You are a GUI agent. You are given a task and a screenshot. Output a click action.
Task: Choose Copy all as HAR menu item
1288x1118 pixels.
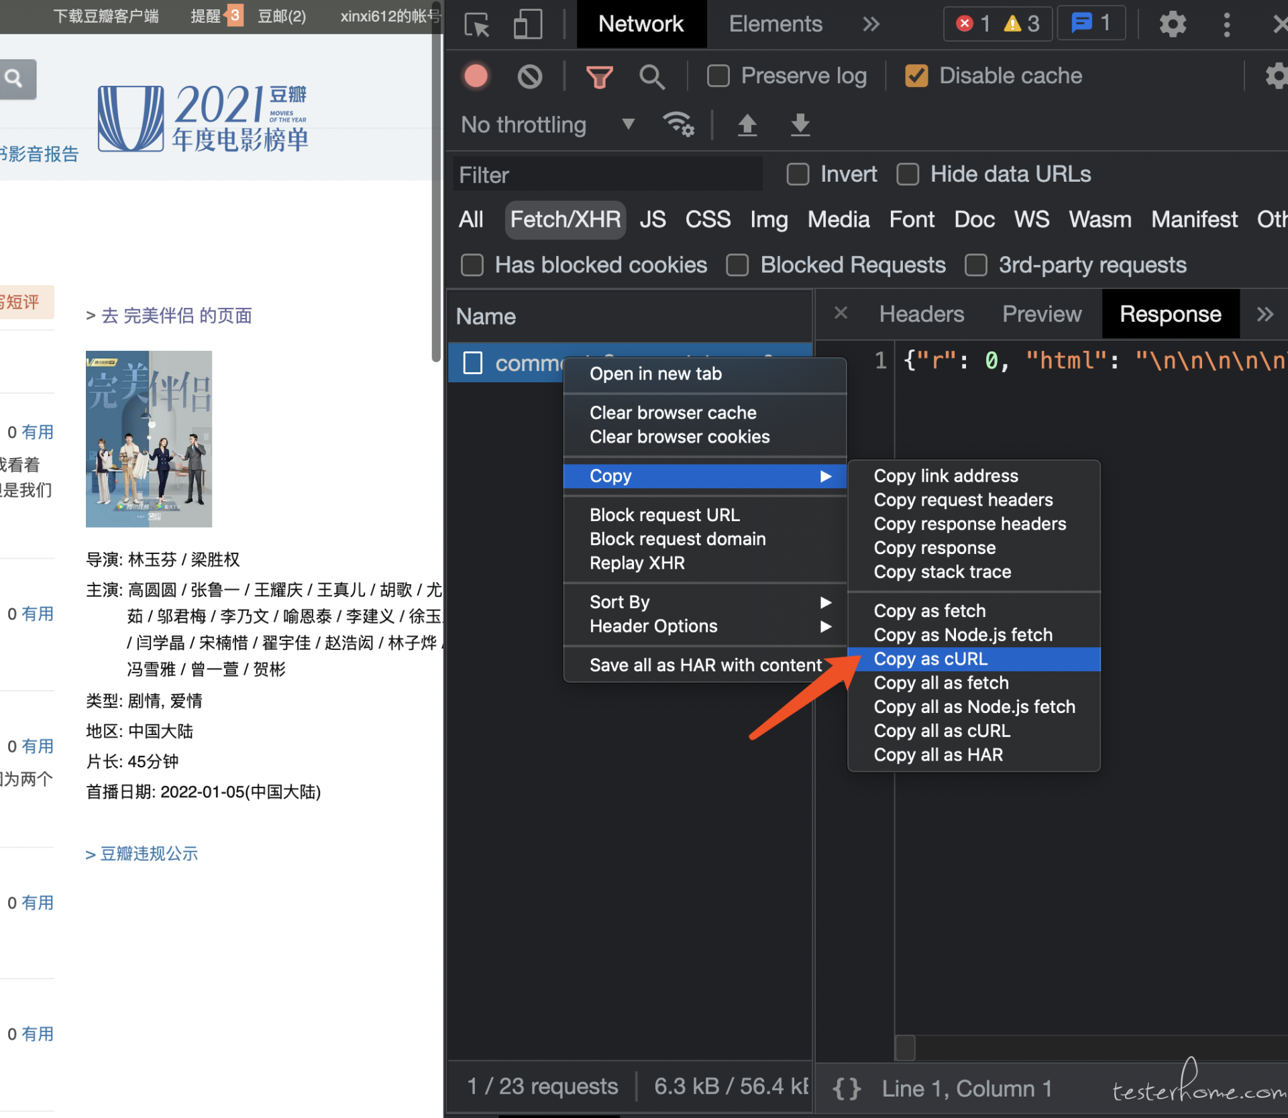point(974,754)
